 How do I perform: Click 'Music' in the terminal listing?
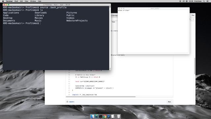[38, 20]
